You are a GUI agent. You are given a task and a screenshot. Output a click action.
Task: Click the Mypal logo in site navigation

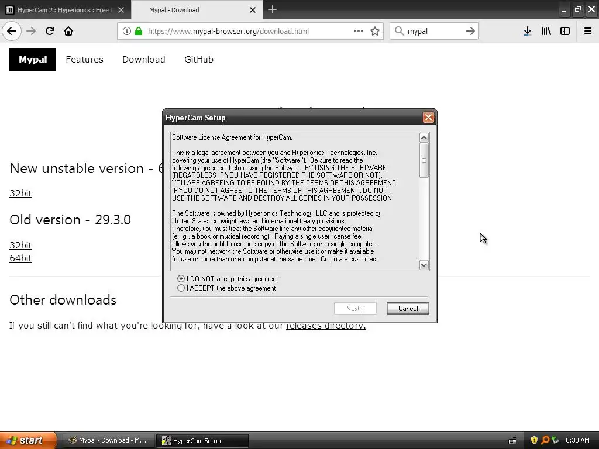click(x=33, y=59)
